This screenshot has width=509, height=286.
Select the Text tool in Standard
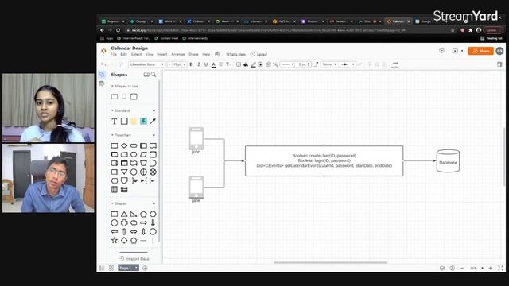pyautogui.click(x=115, y=122)
